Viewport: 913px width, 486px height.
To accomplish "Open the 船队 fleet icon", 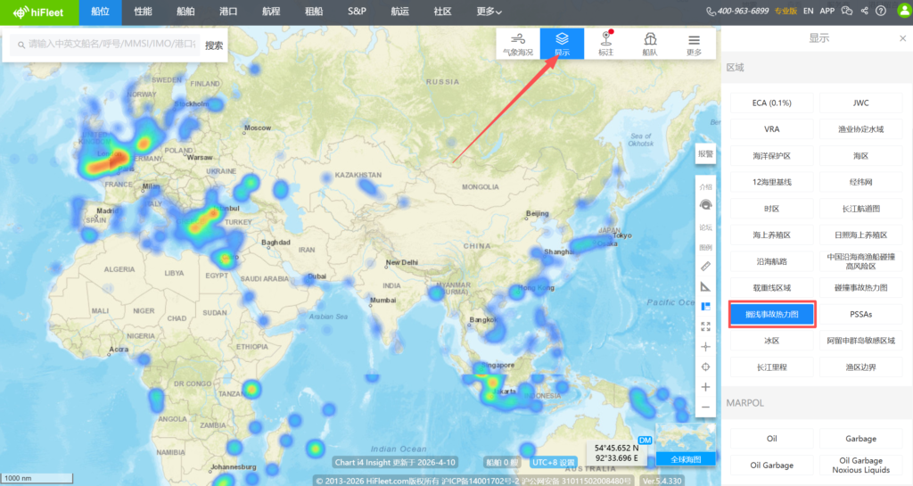I will pyautogui.click(x=650, y=44).
